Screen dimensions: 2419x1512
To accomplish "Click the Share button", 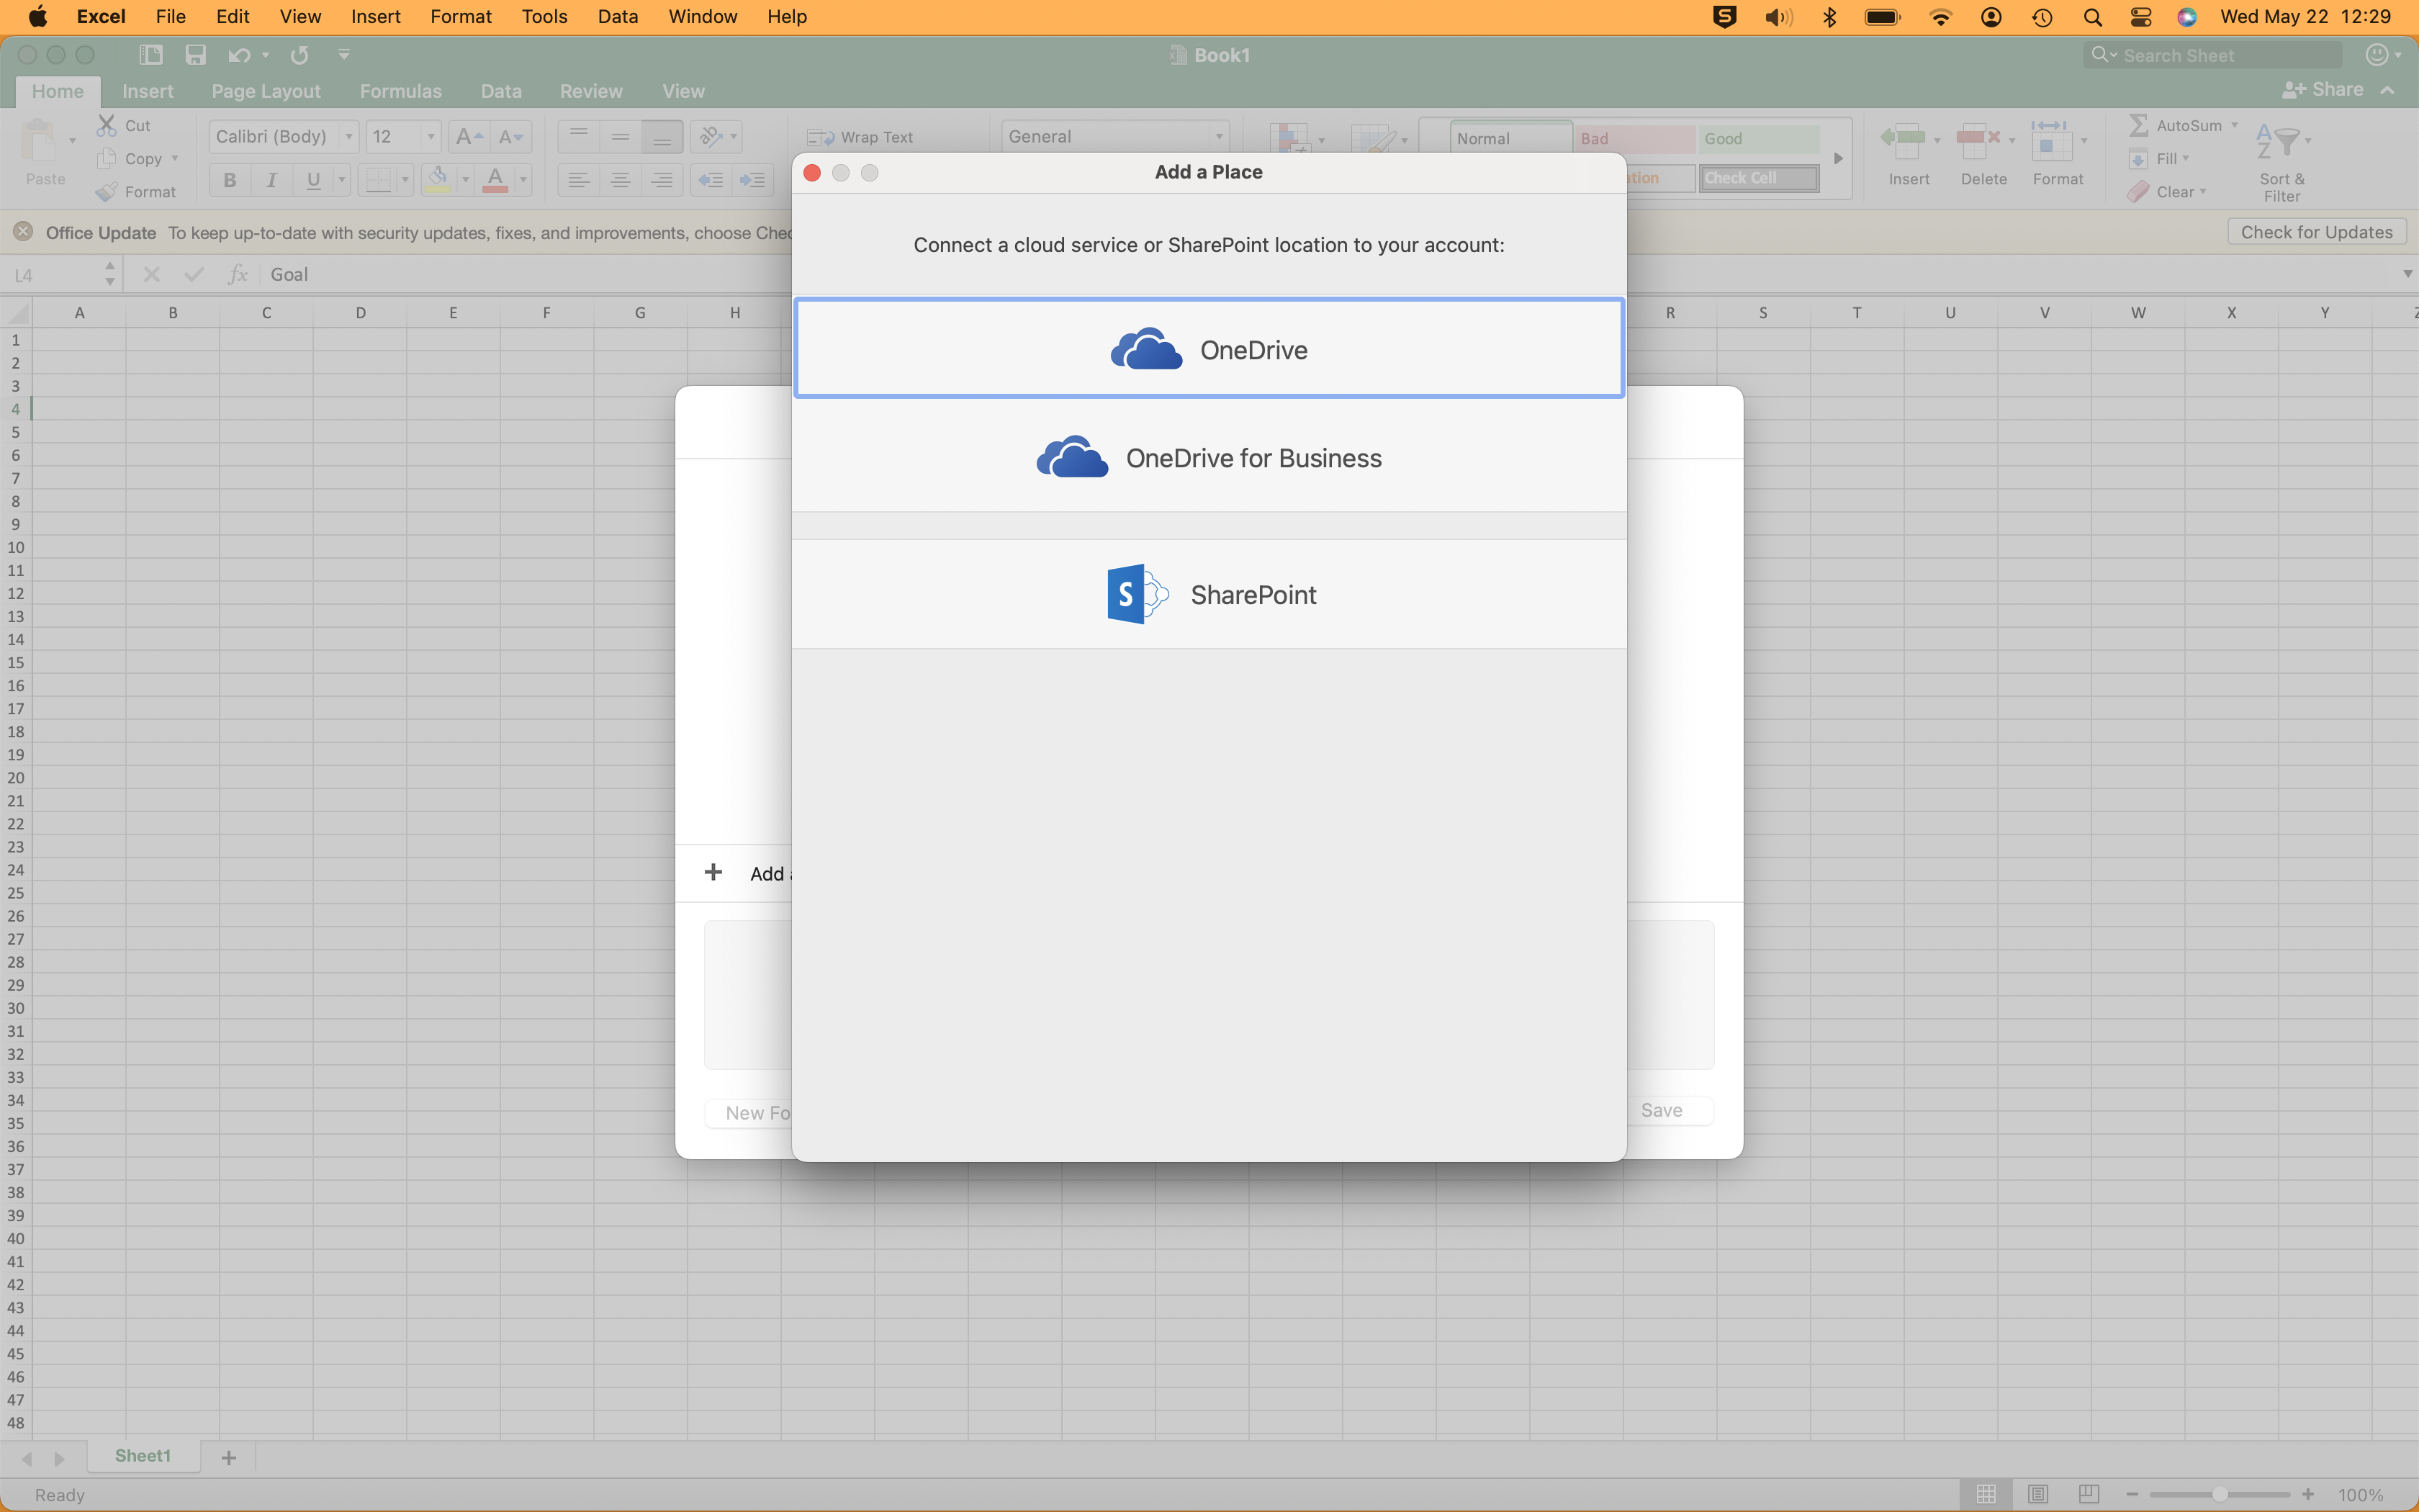I will coord(2323,90).
